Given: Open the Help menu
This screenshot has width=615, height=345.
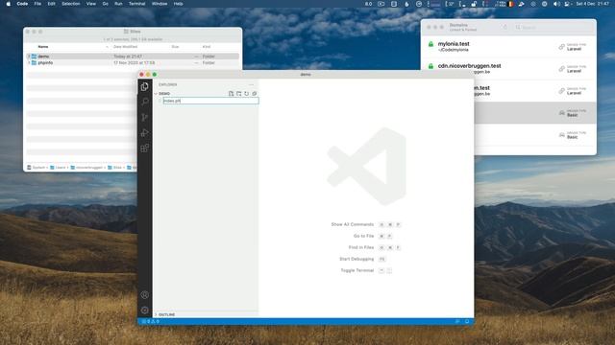Looking at the screenshot, I should (x=178, y=4).
